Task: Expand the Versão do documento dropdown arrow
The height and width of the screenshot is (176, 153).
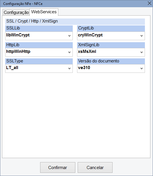Action: pyautogui.click(x=141, y=68)
